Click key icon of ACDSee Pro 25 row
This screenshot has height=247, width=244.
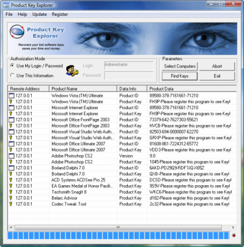[11, 180]
